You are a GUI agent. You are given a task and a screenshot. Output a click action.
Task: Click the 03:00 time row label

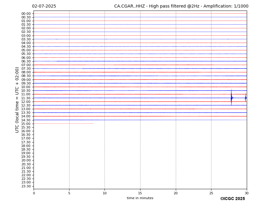26,36
